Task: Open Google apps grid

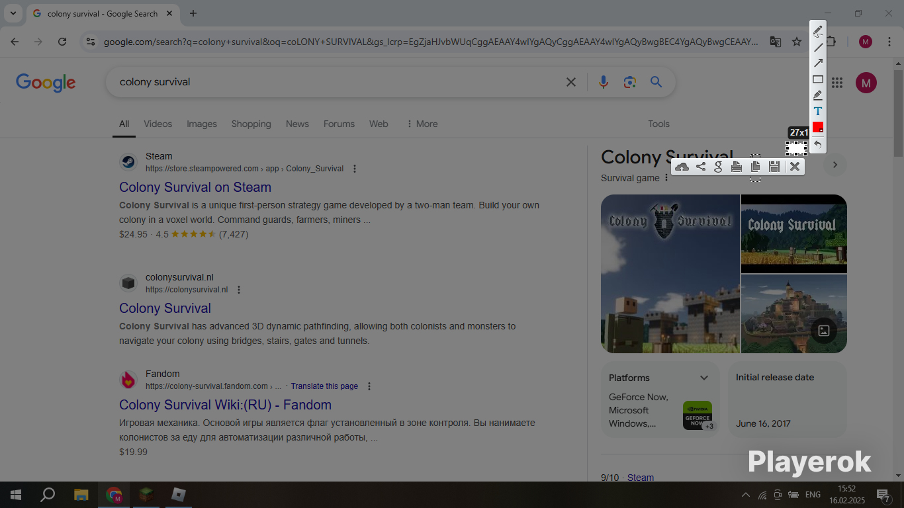Action: coord(837,83)
